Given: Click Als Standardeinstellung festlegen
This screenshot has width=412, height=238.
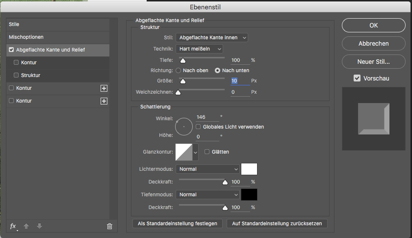Looking at the screenshot, I should 178,224.
